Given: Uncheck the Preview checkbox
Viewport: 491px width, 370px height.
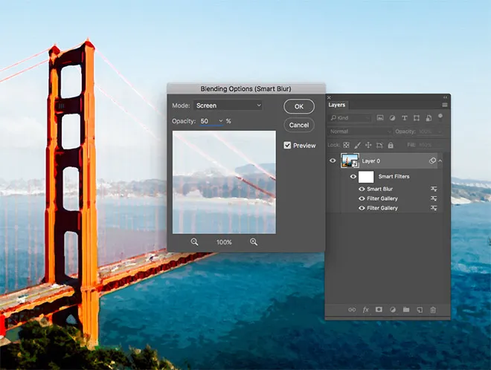Looking at the screenshot, I should tap(287, 146).
